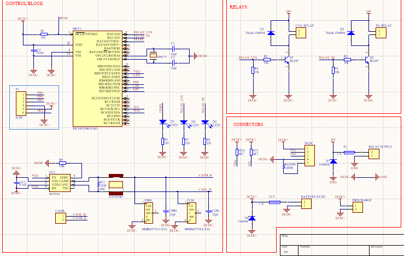Select diode D2 1N4004 in Relays
The width and height of the screenshot is (404, 256).
351,33
